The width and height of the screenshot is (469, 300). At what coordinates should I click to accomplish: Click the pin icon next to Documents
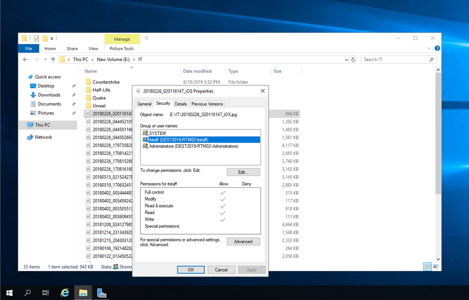(74, 104)
